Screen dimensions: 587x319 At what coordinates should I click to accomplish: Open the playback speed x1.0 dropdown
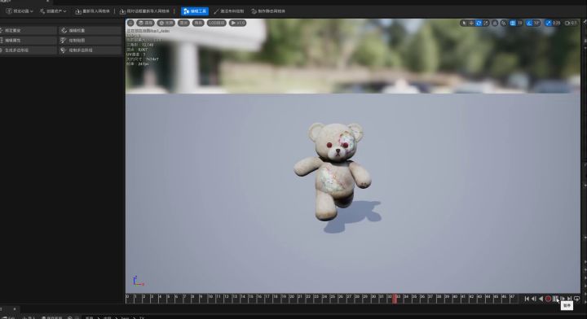tap(238, 23)
